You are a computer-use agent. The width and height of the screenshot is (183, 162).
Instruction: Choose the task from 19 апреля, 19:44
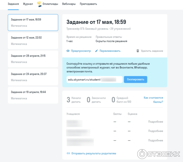coord(33,95)
